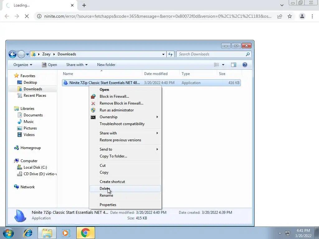Click Explorer back navigation arrow
The height and width of the screenshot is (239, 319).
click(x=12, y=54)
